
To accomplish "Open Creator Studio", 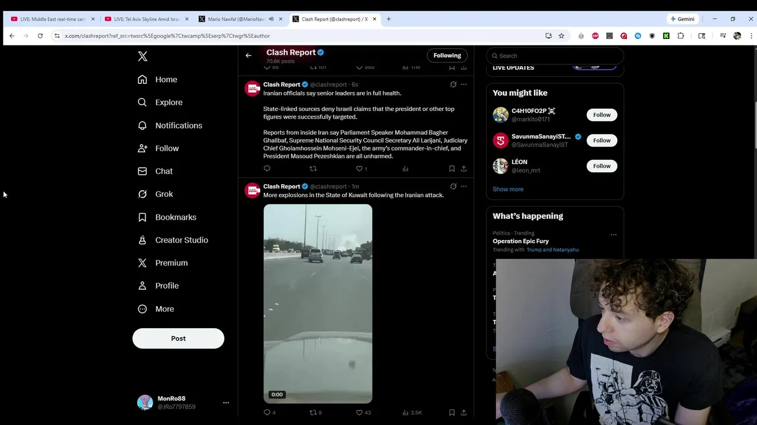I will [173, 240].
